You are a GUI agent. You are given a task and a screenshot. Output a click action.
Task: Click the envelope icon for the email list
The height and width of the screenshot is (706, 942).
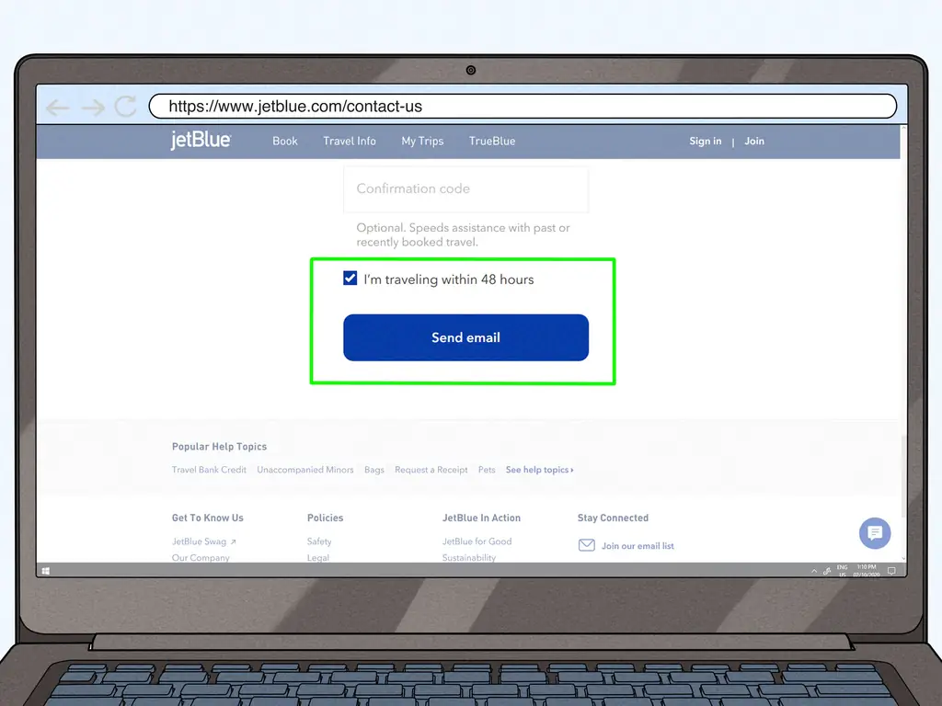coord(586,545)
